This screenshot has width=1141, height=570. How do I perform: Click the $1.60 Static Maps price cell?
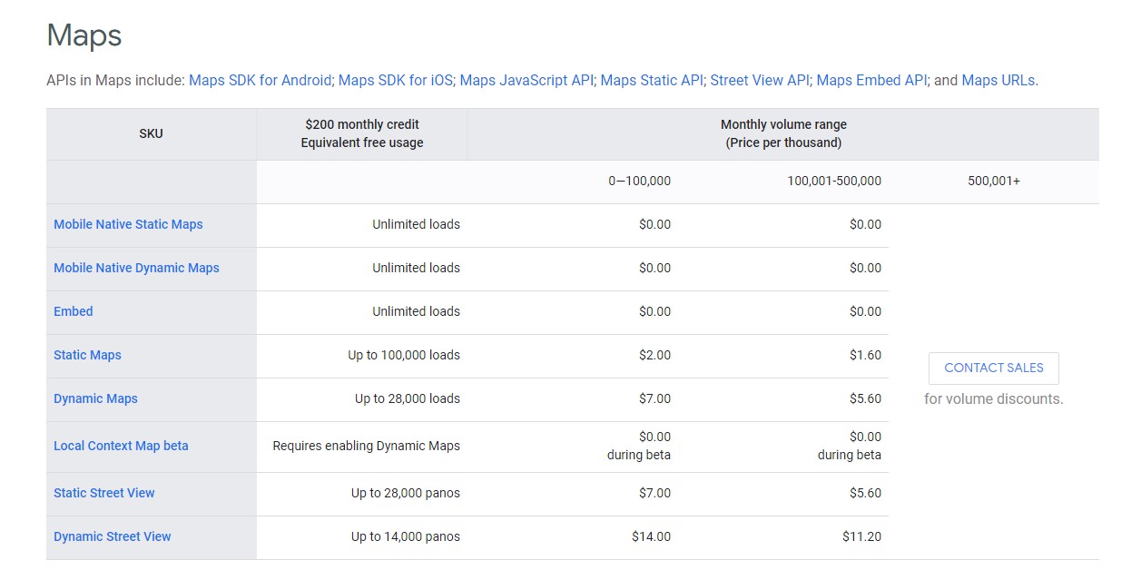(x=865, y=355)
